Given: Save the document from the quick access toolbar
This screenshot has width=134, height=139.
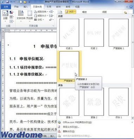Looking at the screenshot, I should click(x=7, y=2).
